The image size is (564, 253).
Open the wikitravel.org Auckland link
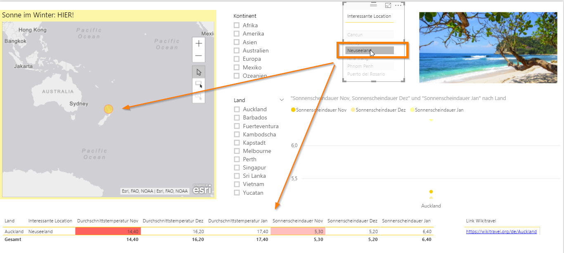[x=501, y=232]
